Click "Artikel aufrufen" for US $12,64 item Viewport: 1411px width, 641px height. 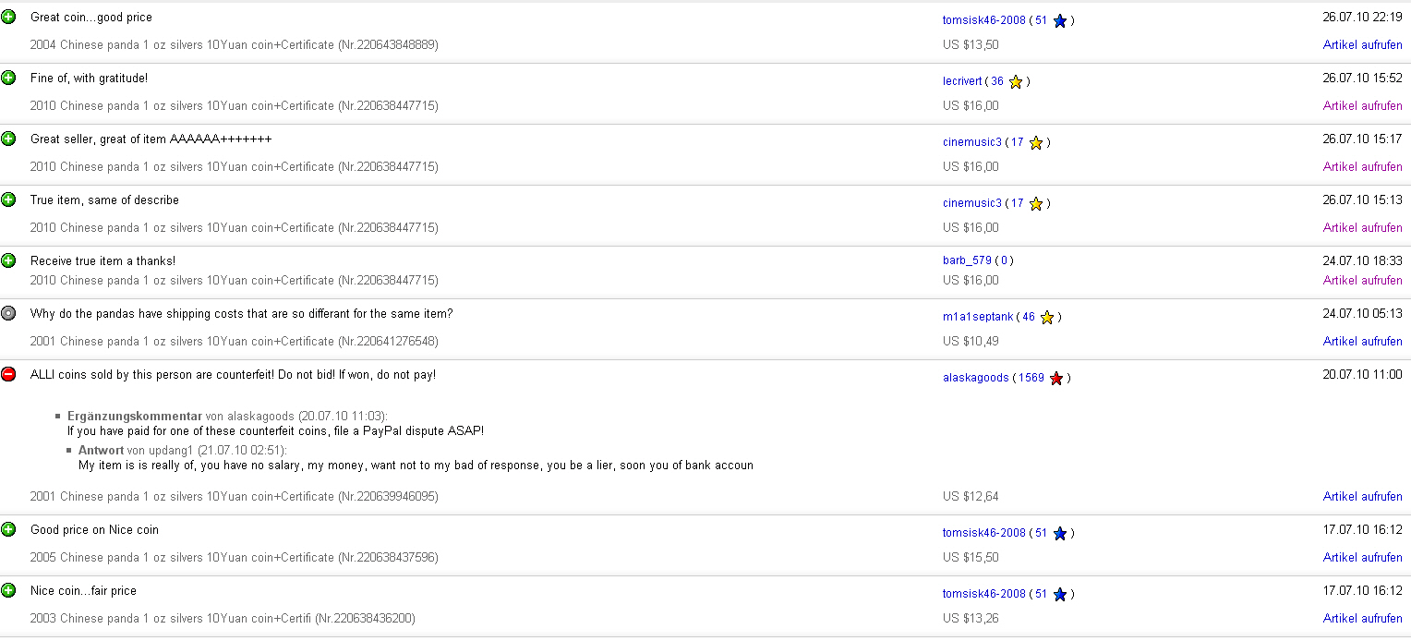(1362, 496)
